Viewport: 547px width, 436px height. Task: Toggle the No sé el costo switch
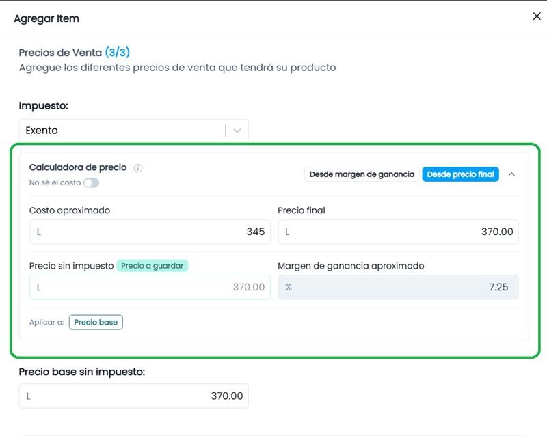(92, 182)
